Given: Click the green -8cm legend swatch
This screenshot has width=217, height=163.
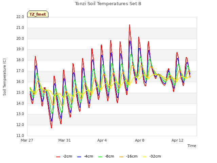Looking at the screenshot, I should coord(100,157).
